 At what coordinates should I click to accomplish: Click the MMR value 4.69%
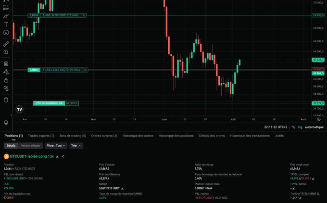click(102, 198)
